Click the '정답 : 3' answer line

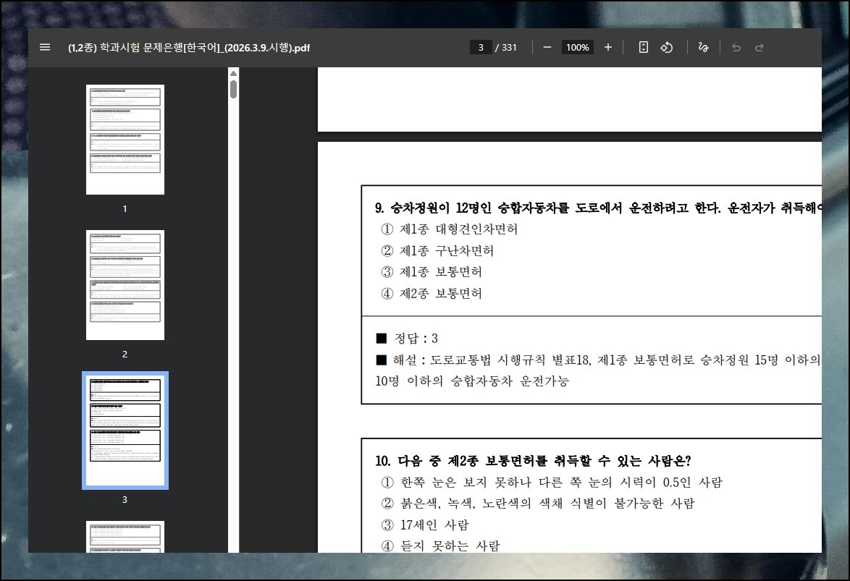point(407,339)
